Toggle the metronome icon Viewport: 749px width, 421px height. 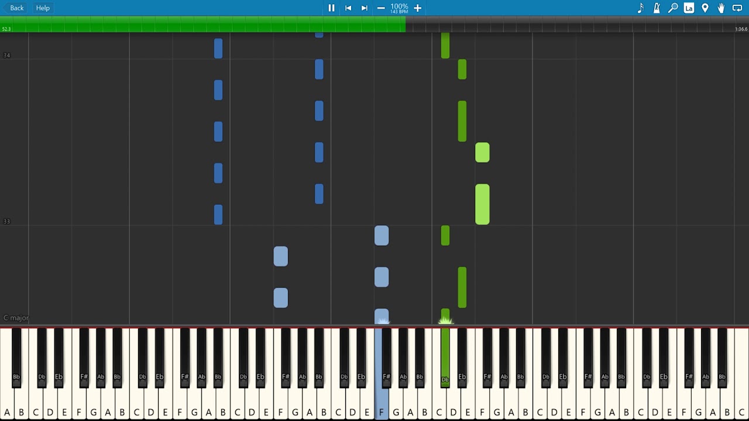pyautogui.click(x=657, y=8)
